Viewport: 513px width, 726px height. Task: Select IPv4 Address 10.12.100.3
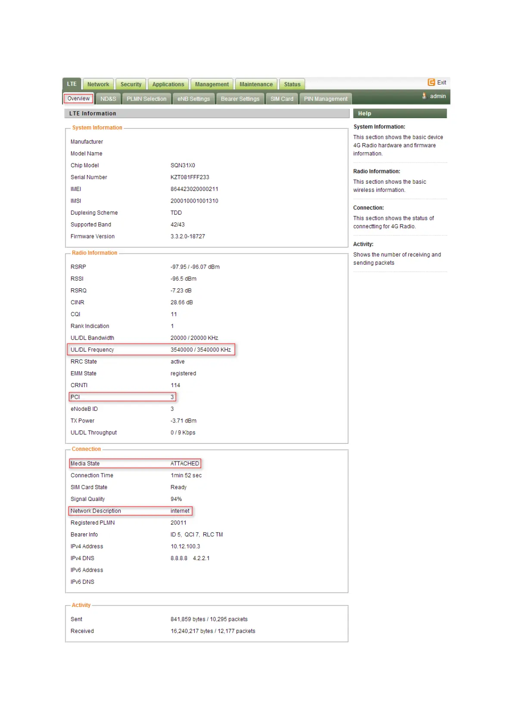[185, 547]
